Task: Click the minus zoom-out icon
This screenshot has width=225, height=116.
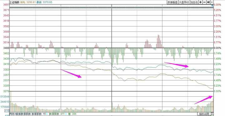Action: 204,2
